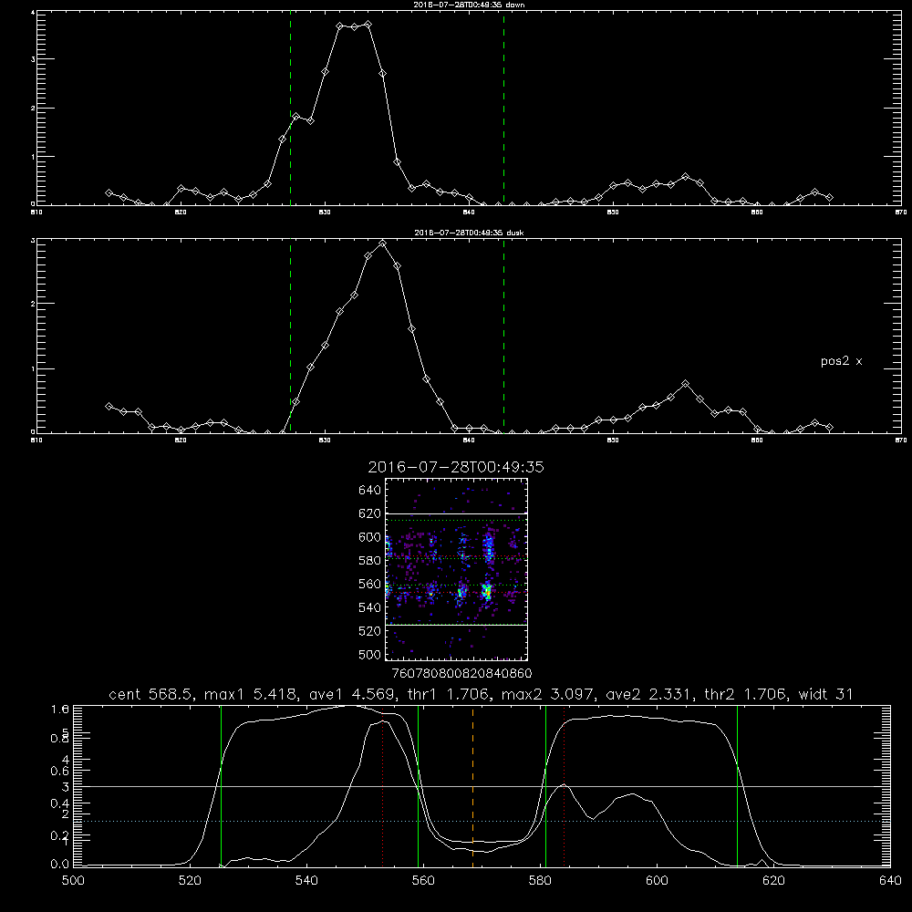Click the solid white line near 619 in heatmap
The width and height of the screenshot is (912, 912).
point(457,513)
